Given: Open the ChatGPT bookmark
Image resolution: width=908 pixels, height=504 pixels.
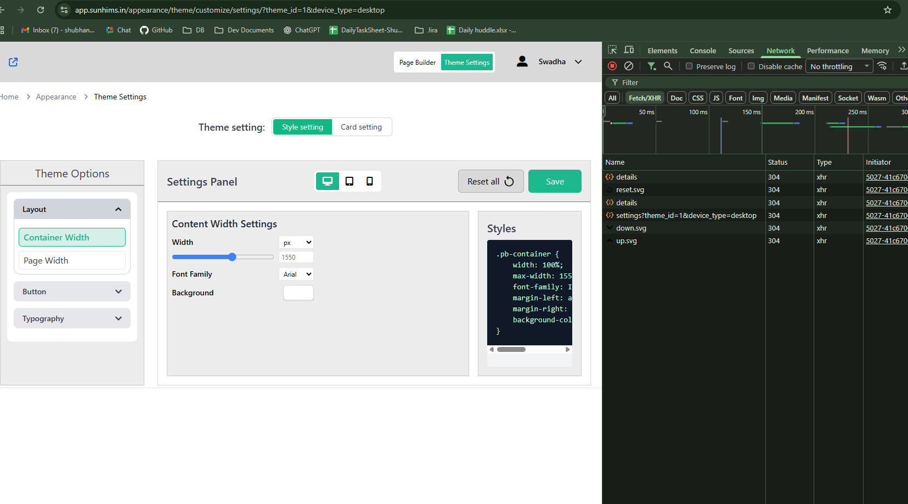Looking at the screenshot, I should click(x=302, y=30).
